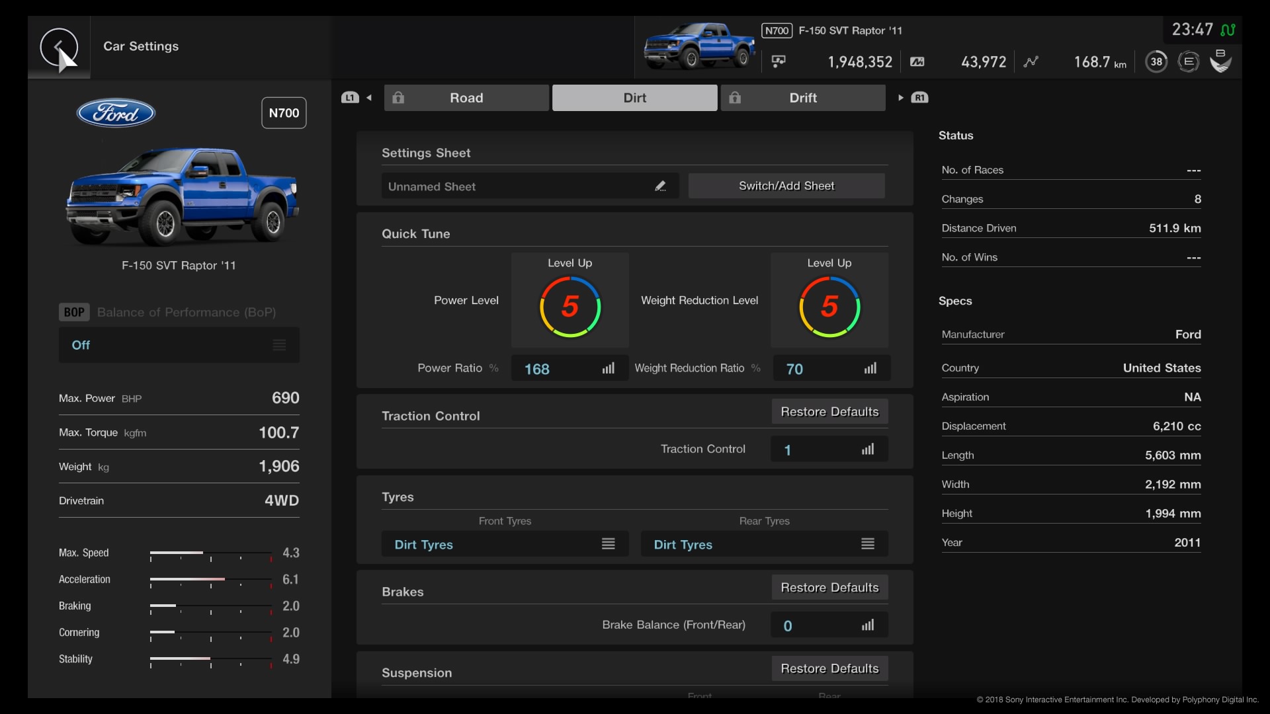Viewport: 1270px width, 714px height.
Task: Click the lock icon on Road tab
Action: pos(398,98)
